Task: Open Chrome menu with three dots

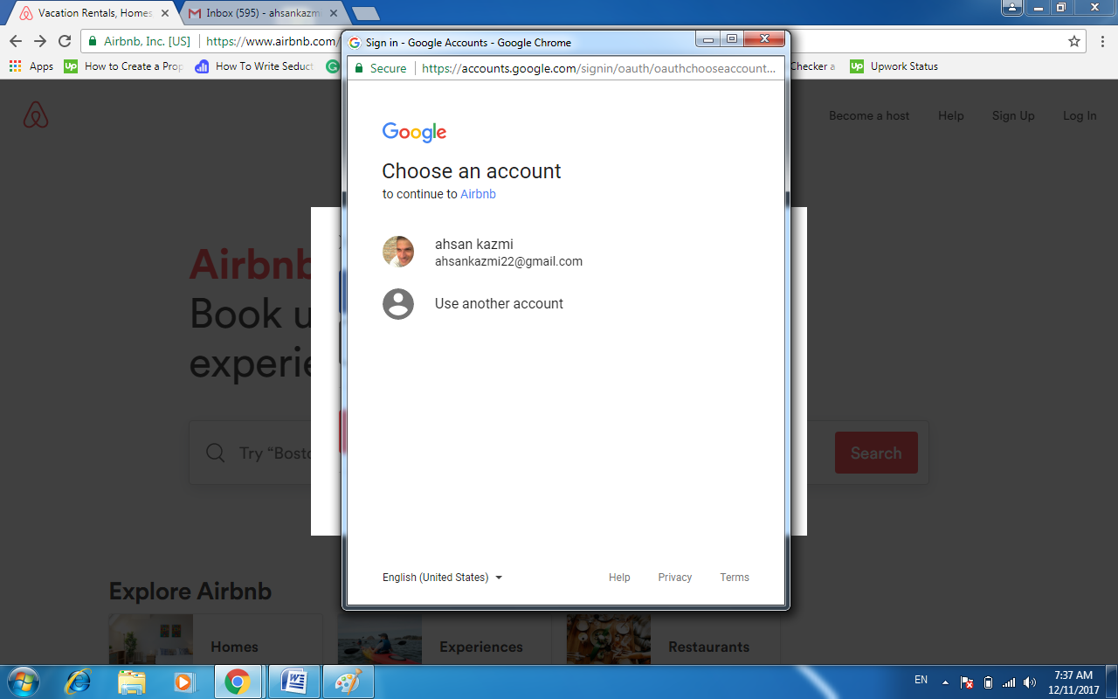Action: click(x=1101, y=41)
